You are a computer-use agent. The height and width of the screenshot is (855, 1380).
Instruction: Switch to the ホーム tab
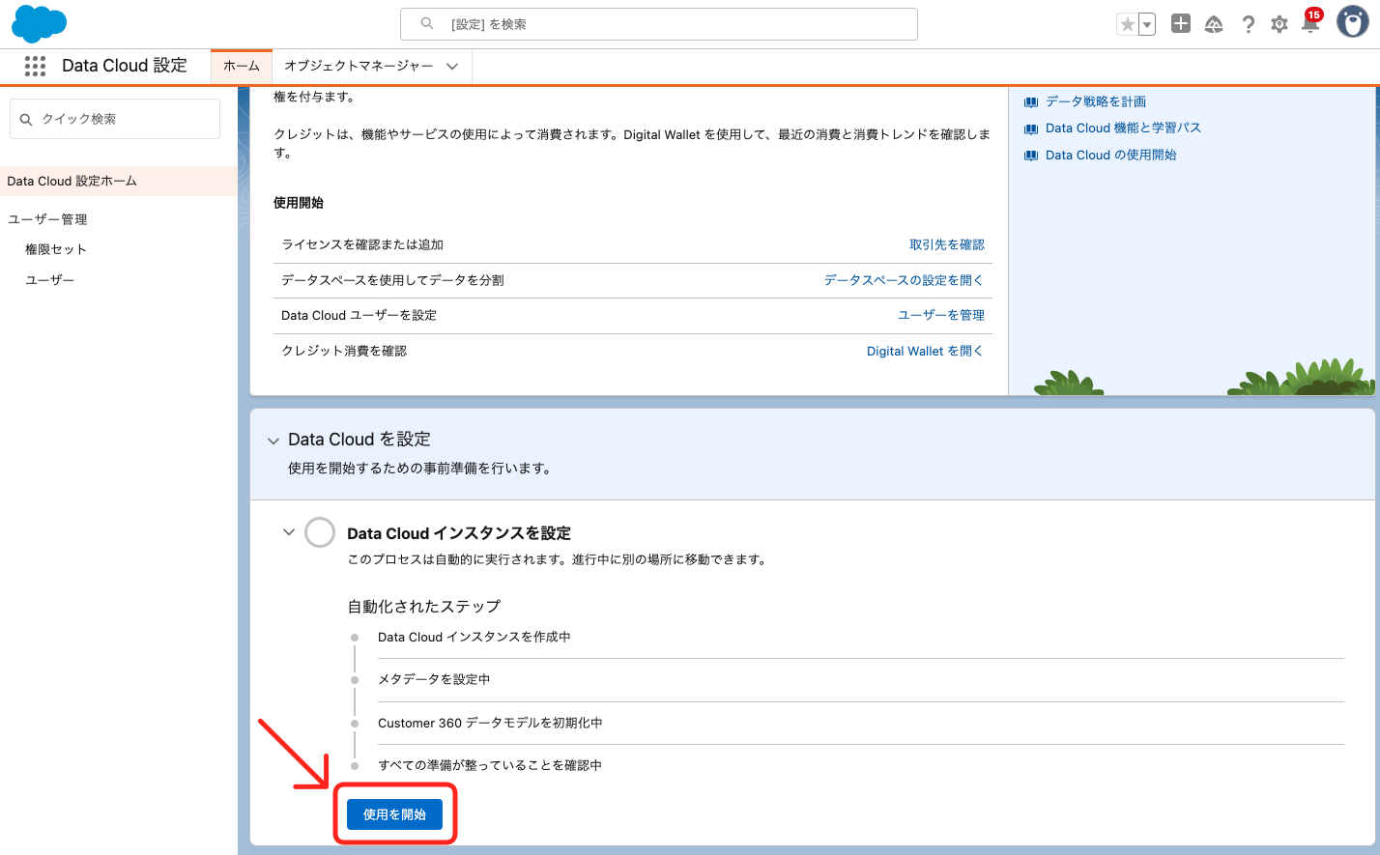(x=241, y=67)
